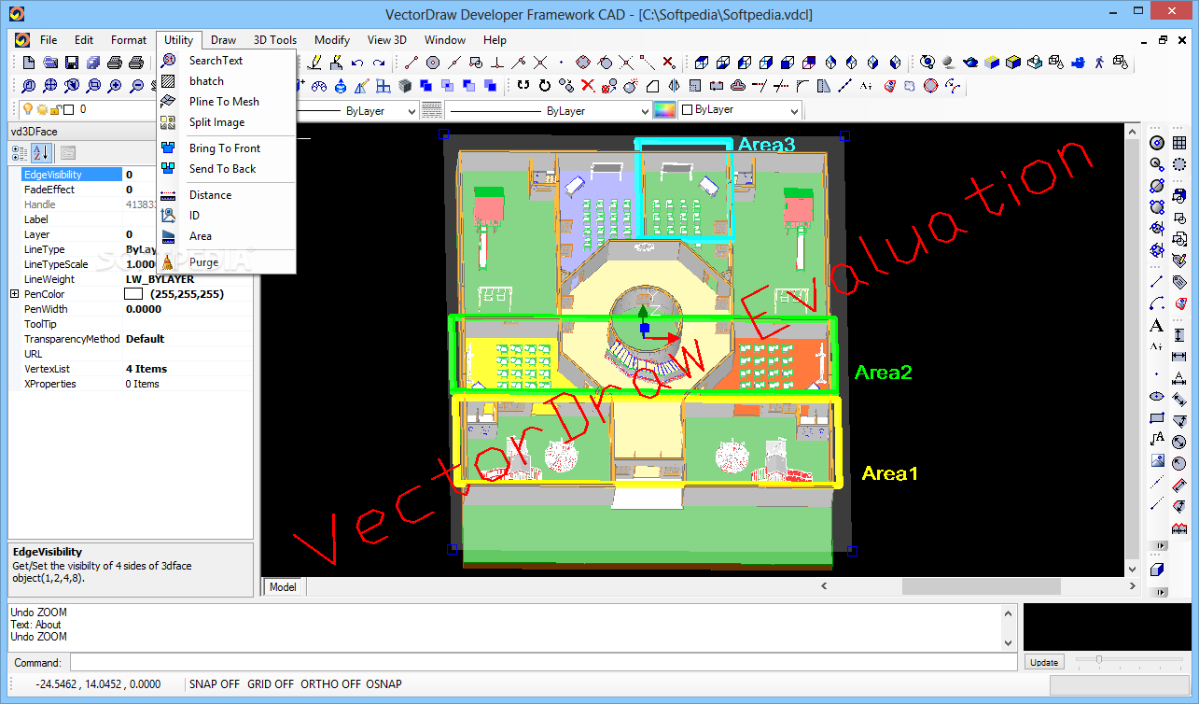
Task: Toggle OSNAP in status bar
Action: click(x=383, y=684)
